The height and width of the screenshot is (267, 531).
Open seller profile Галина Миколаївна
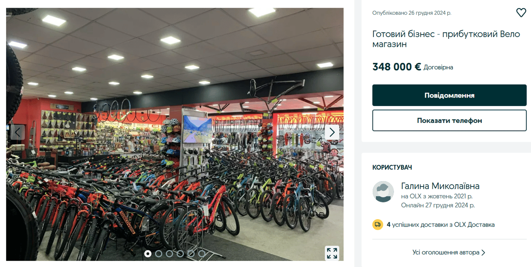pos(440,186)
